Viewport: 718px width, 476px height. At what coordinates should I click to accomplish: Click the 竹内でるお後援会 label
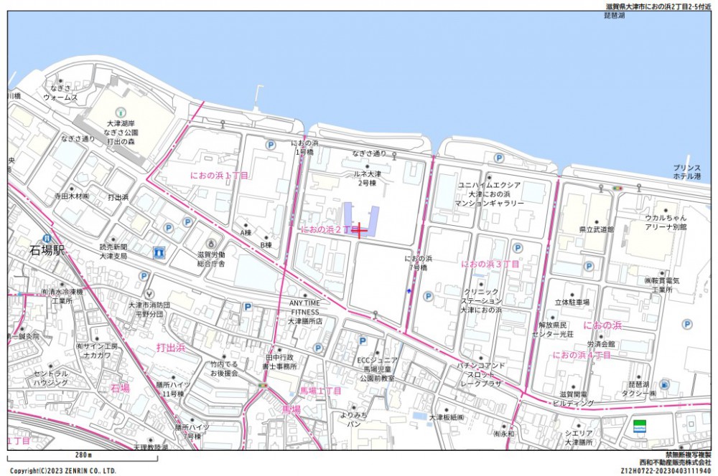tap(224, 369)
